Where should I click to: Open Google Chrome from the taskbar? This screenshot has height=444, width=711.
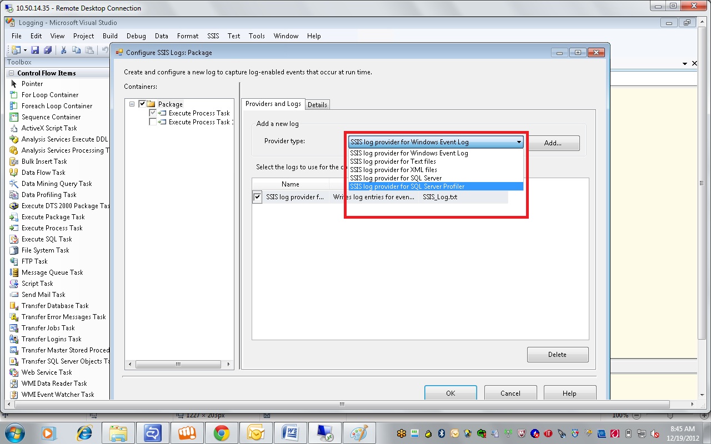click(x=222, y=432)
